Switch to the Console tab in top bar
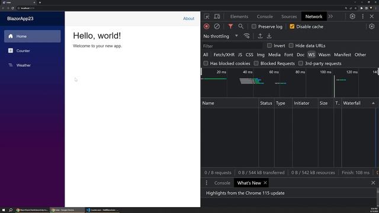 [265, 17]
